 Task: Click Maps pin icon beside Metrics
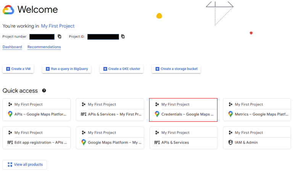230,114
